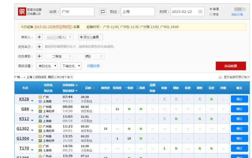Sort by 出发时间 column header
252x158 pixels.
click(70, 85)
